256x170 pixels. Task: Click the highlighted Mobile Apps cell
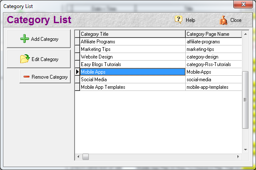133,72
